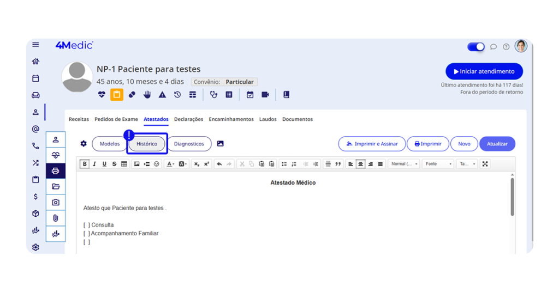Open the font size dropdown

click(x=467, y=164)
